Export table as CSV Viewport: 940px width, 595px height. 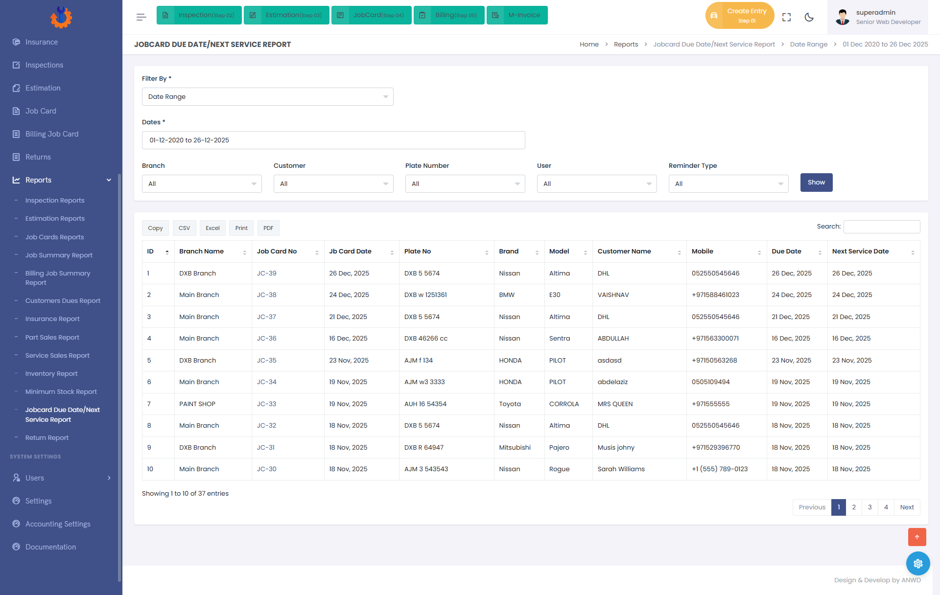point(184,228)
